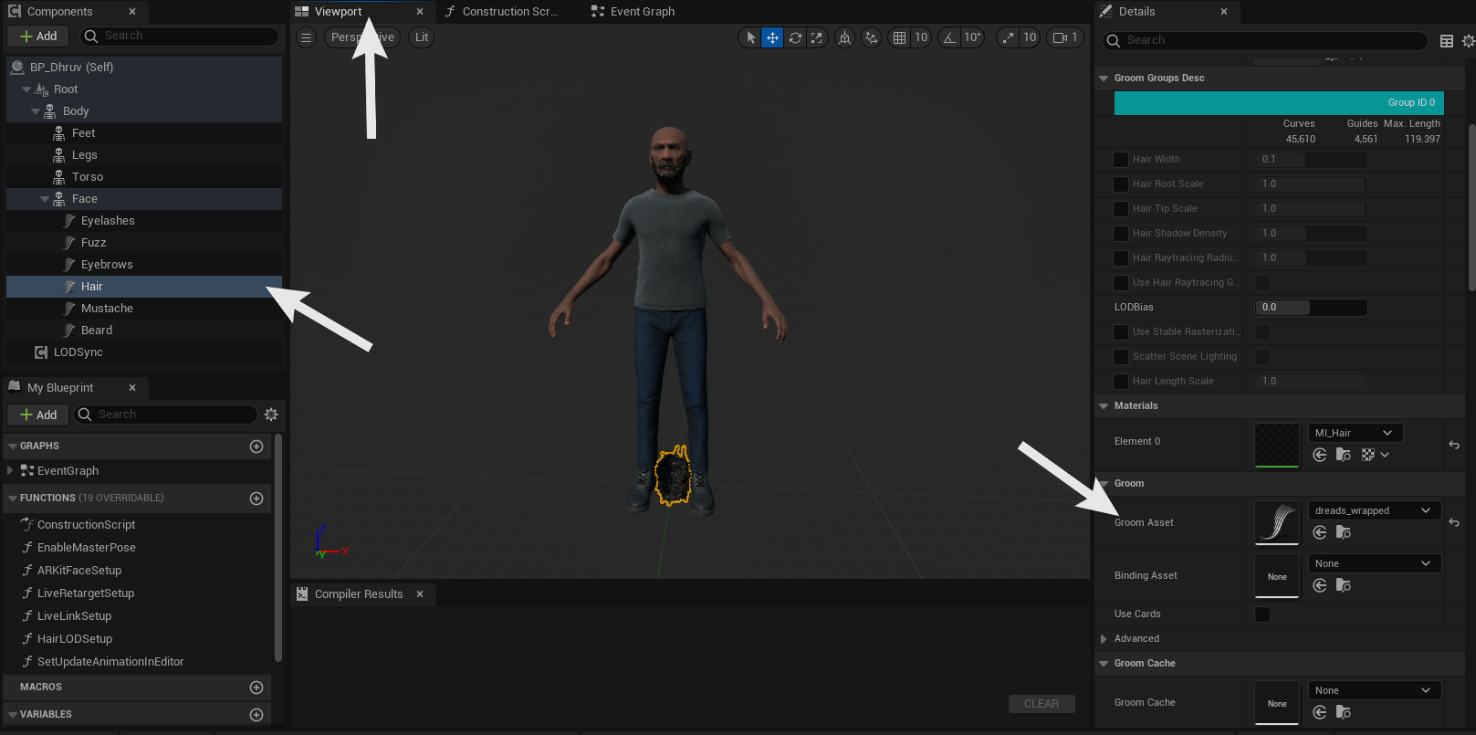
Task: Add a new graph with plus icon
Action: (256, 446)
